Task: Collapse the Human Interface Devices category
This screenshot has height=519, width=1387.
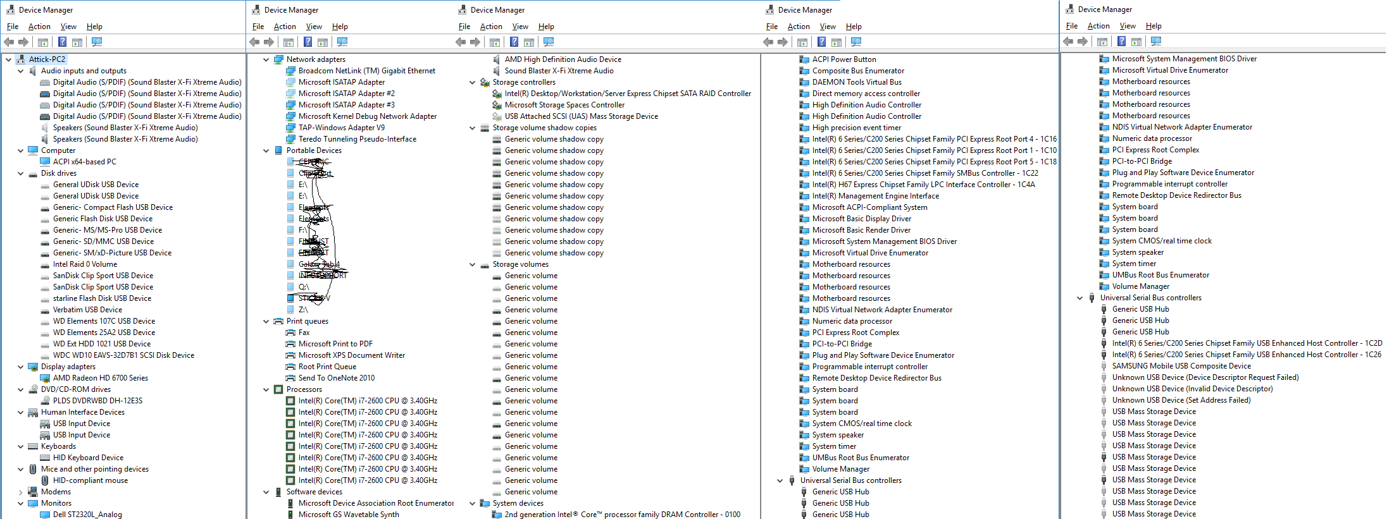Action: tap(21, 412)
